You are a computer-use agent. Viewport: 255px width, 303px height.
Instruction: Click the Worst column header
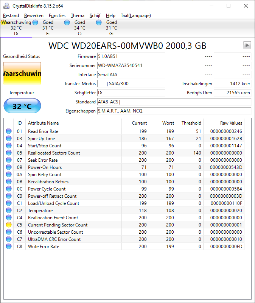click(x=163, y=123)
